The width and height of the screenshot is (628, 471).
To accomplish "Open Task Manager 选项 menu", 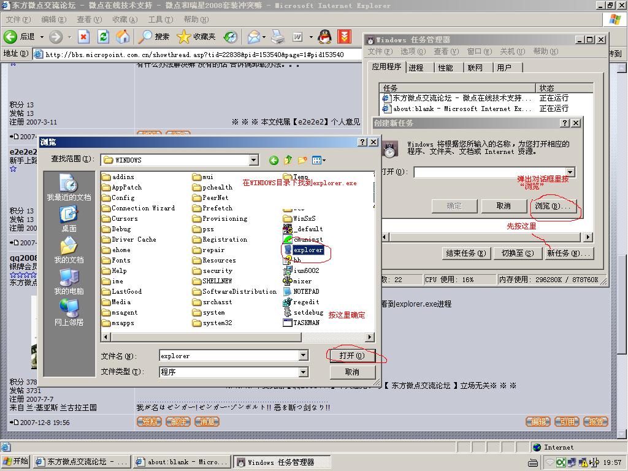I will coord(413,52).
